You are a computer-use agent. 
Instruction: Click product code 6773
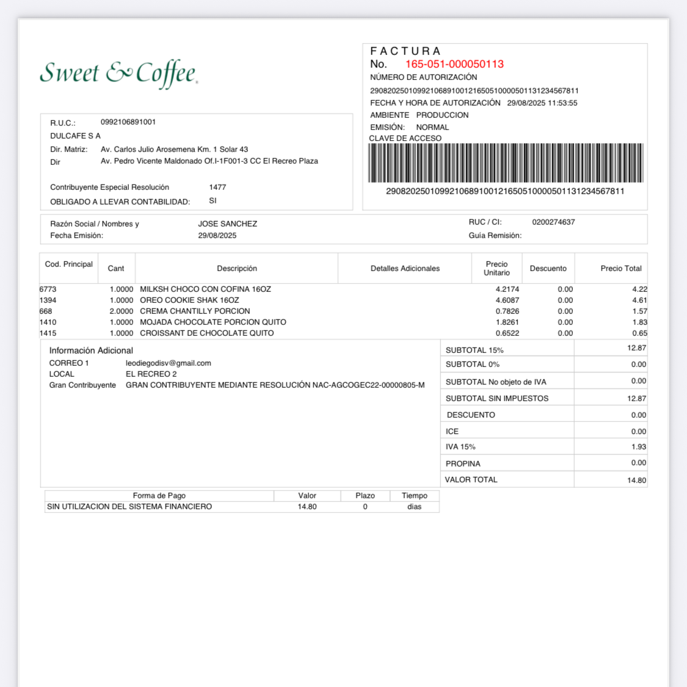coord(48,289)
